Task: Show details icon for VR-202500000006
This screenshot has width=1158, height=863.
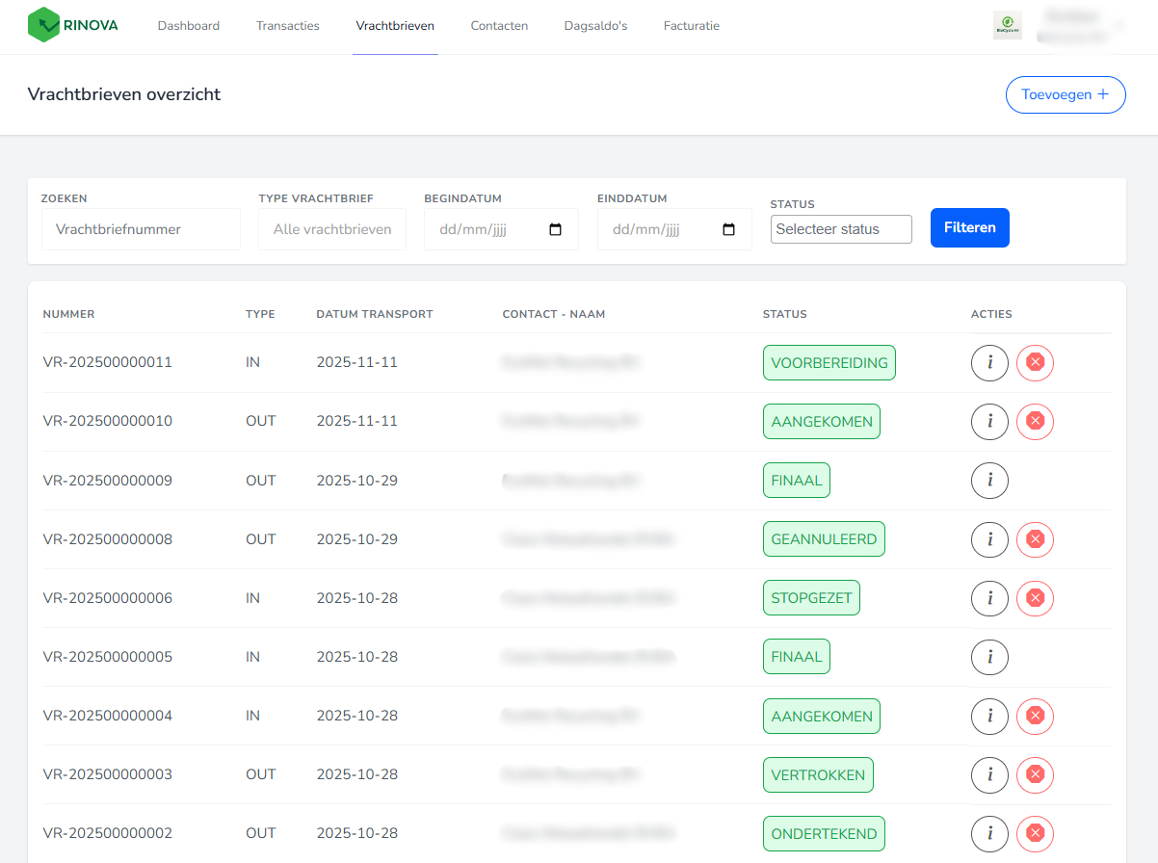Action: pos(989,598)
